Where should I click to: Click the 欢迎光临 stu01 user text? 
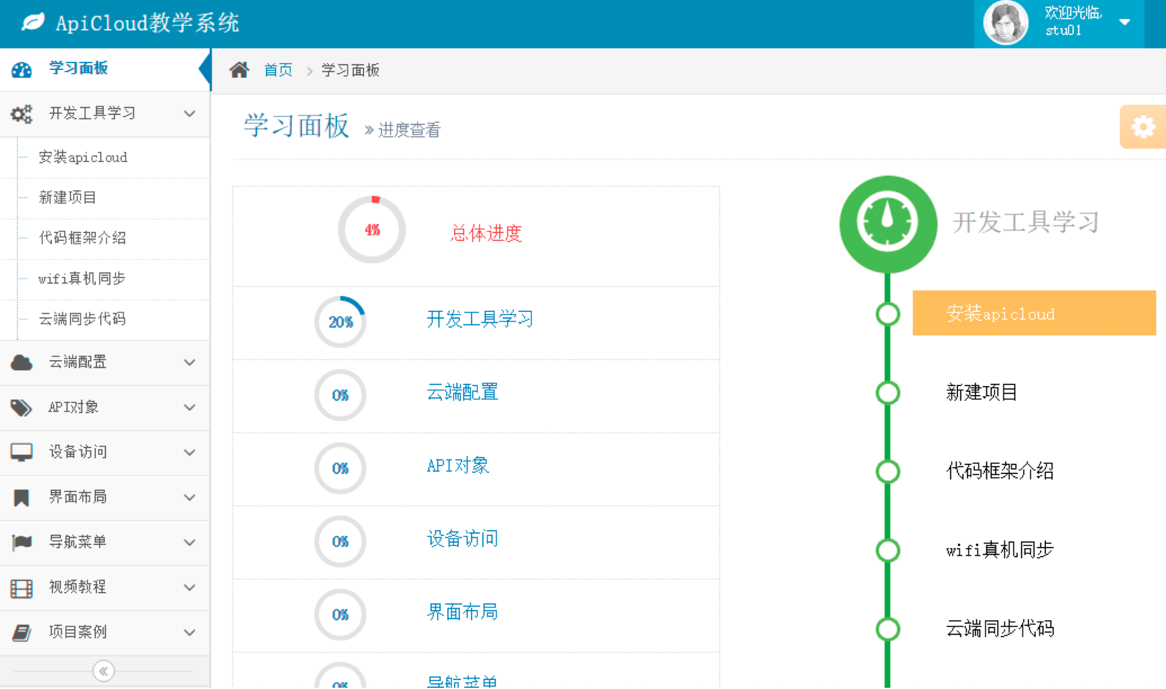[x=1074, y=21]
